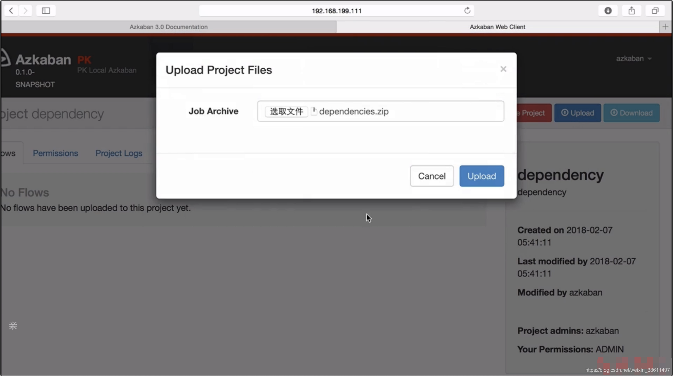The width and height of the screenshot is (673, 376).
Task: Confirm with the blue Upload button in dialog
Action: pos(482,176)
